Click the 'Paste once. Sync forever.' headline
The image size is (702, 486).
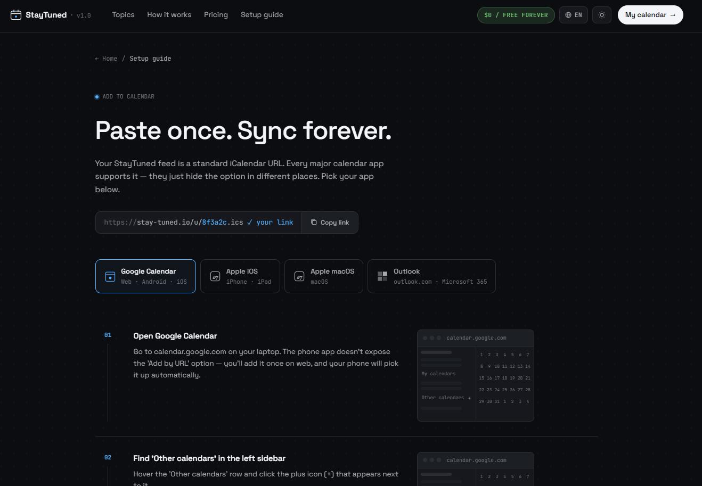[x=243, y=130]
